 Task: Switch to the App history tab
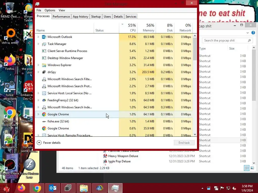[80, 17]
